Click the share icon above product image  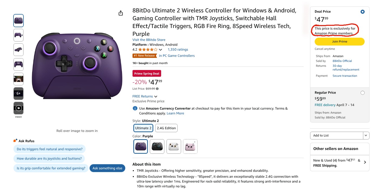click(121, 13)
